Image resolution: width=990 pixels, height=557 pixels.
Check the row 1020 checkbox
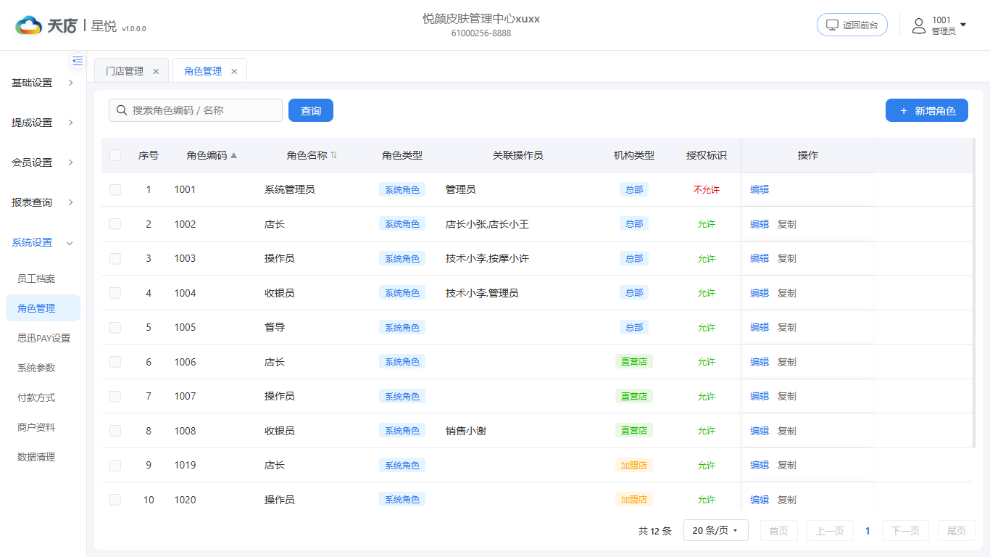(x=115, y=500)
